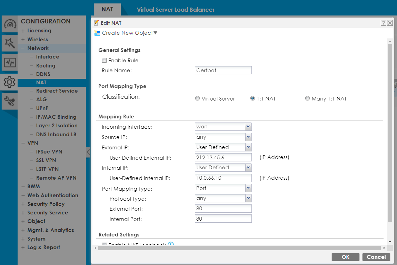Open BWM menu item
The width and height of the screenshot is (397, 265).
34,187
